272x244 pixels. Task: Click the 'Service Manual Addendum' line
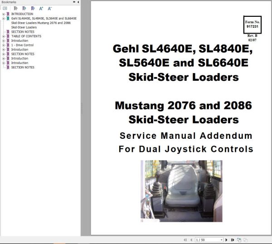186,136
